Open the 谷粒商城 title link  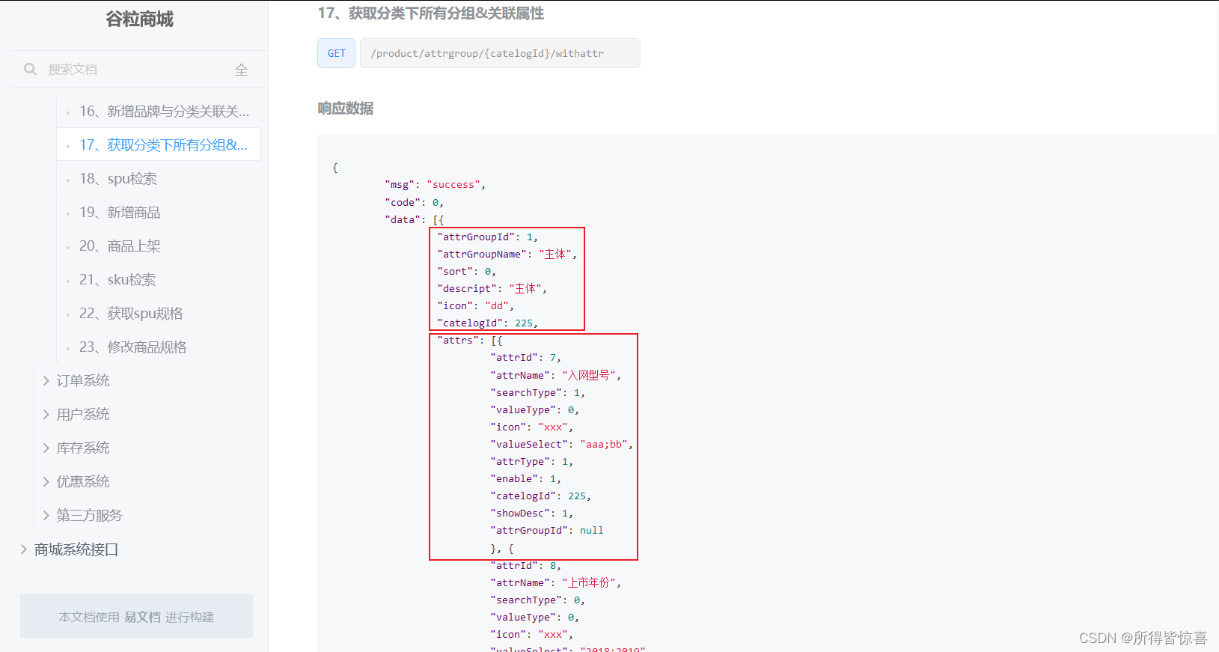139,19
